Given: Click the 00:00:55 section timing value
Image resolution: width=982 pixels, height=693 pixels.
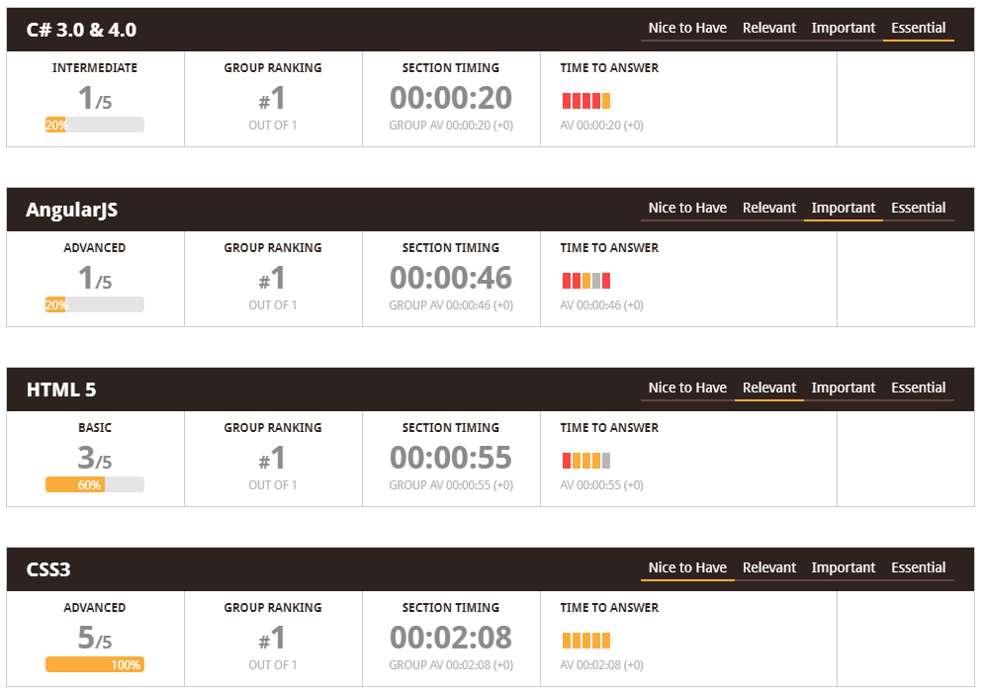Looking at the screenshot, I should click(451, 458).
